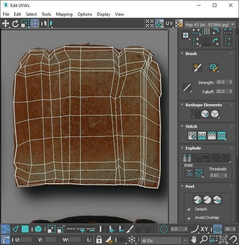The height and width of the screenshot is (245, 239).
Task: Click Grow selection icon
Action: [51, 229]
